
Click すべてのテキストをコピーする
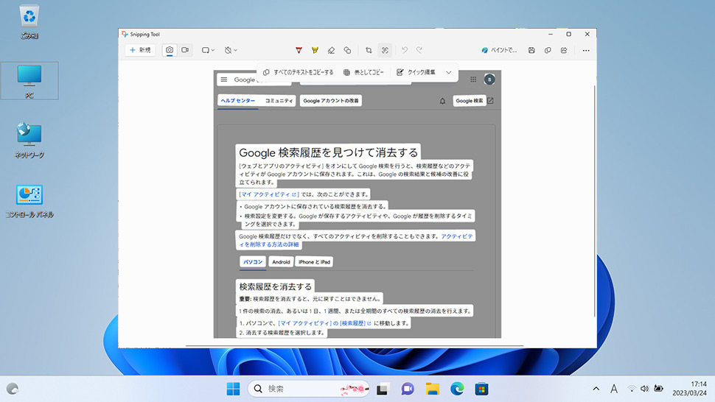click(299, 72)
